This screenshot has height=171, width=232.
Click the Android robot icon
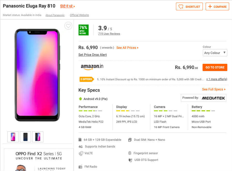80,99
